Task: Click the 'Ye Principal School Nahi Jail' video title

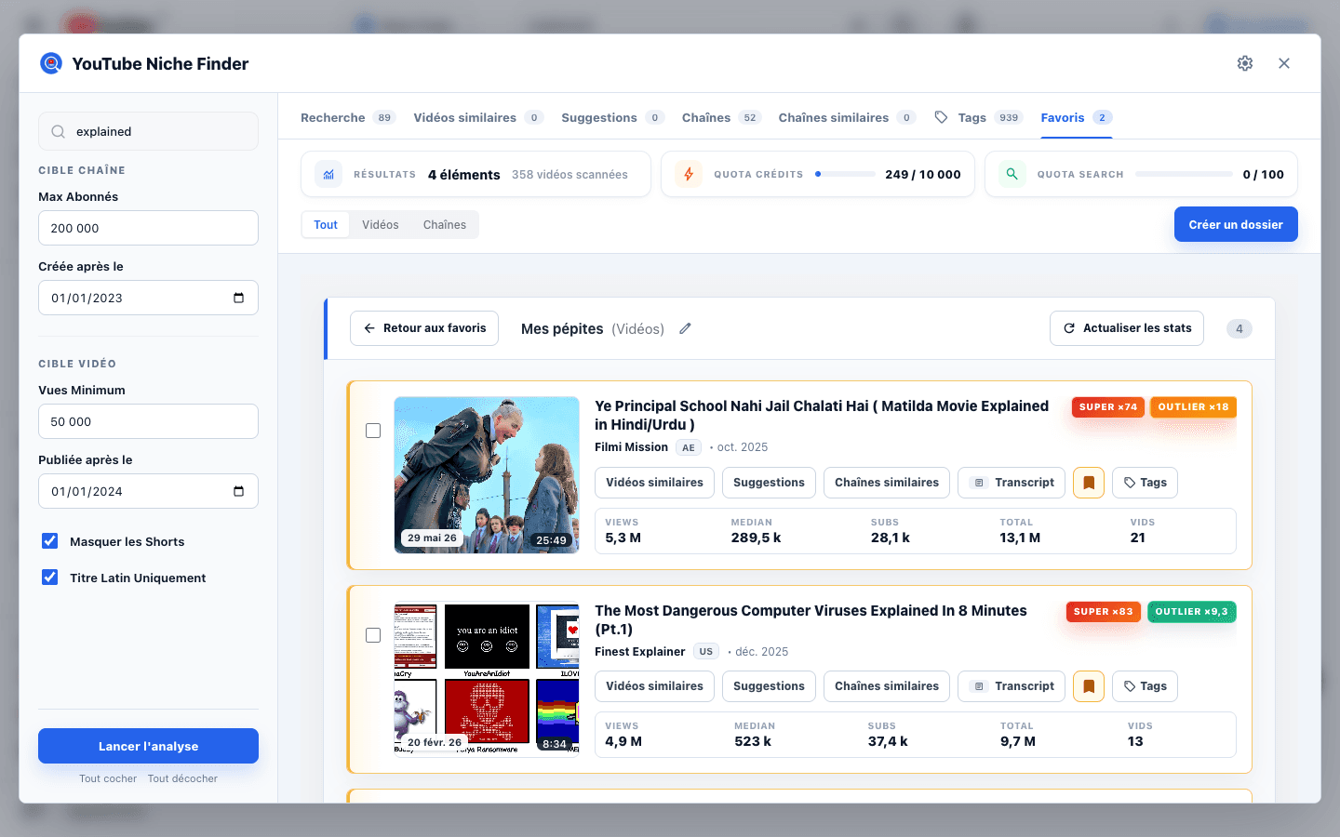Action: (822, 416)
